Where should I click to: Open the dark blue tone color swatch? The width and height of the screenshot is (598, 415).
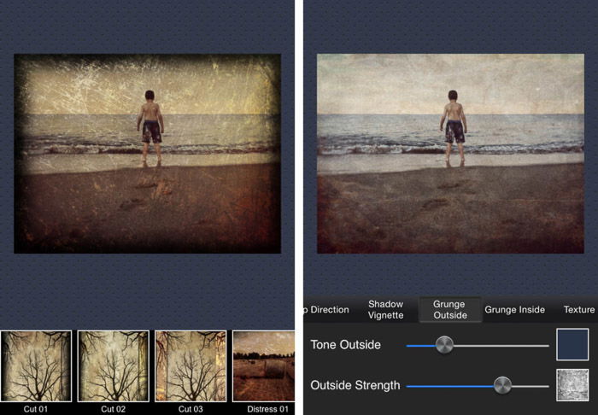(x=572, y=344)
